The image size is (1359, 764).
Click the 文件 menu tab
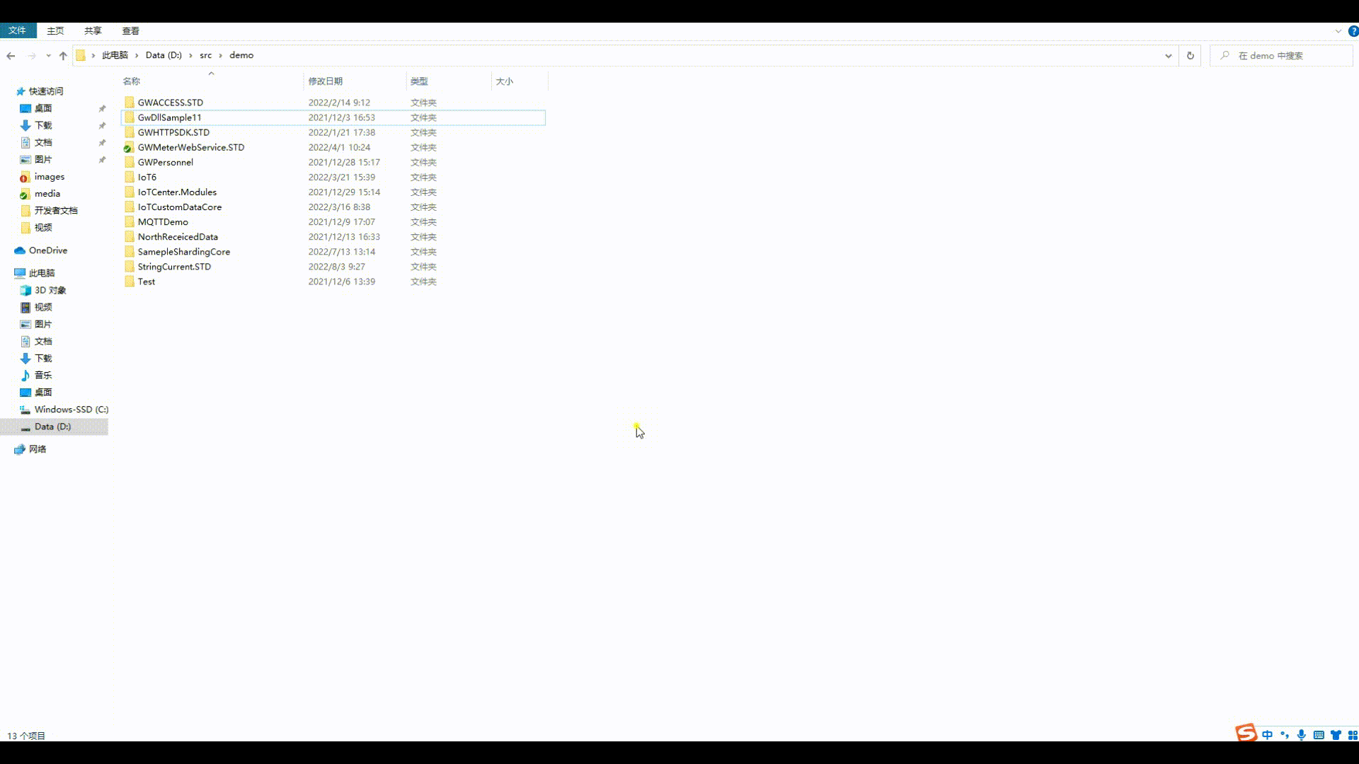(17, 31)
